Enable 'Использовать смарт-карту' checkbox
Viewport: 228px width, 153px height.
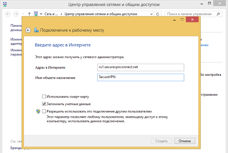coord(44,96)
